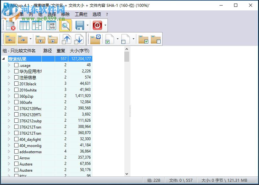Open dropdown arrow next to red power icon
The image size is (259, 185).
coord(105,25)
